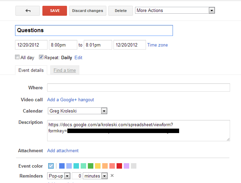Choose the bold blue event color
The image size is (241, 183).
click(x=62, y=166)
